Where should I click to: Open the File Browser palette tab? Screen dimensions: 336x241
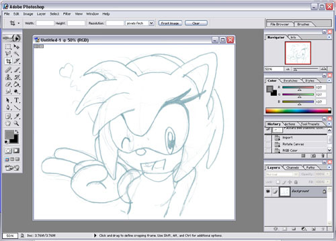(280, 24)
